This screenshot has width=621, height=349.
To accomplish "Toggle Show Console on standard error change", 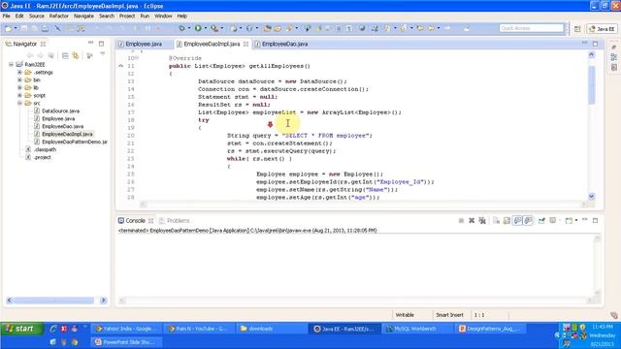I will pyautogui.click(x=528, y=220).
